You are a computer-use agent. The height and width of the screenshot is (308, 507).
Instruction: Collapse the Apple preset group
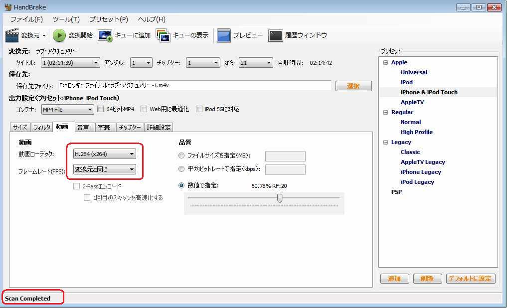[x=385, y=62]
